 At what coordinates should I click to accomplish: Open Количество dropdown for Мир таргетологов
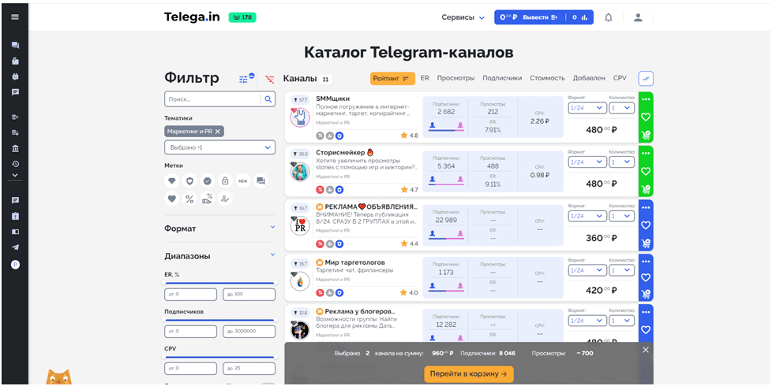(622, 270)
